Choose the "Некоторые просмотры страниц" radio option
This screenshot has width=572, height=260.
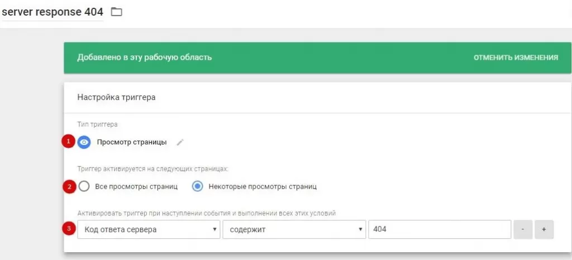click(x=197, y=186)
